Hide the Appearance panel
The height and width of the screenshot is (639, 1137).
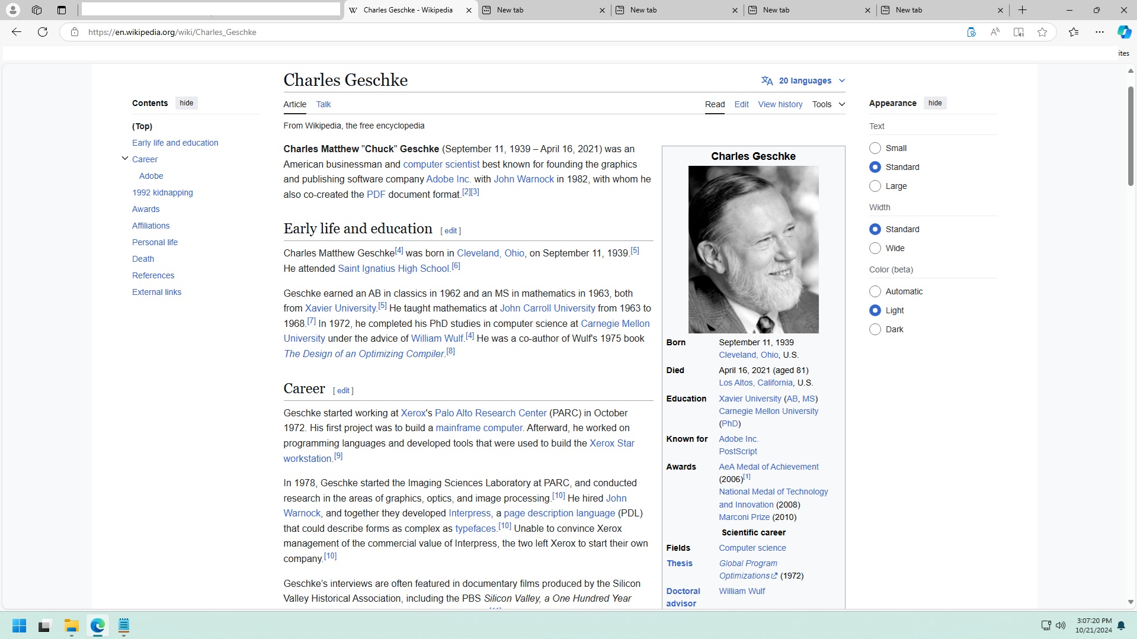(935, 103)
